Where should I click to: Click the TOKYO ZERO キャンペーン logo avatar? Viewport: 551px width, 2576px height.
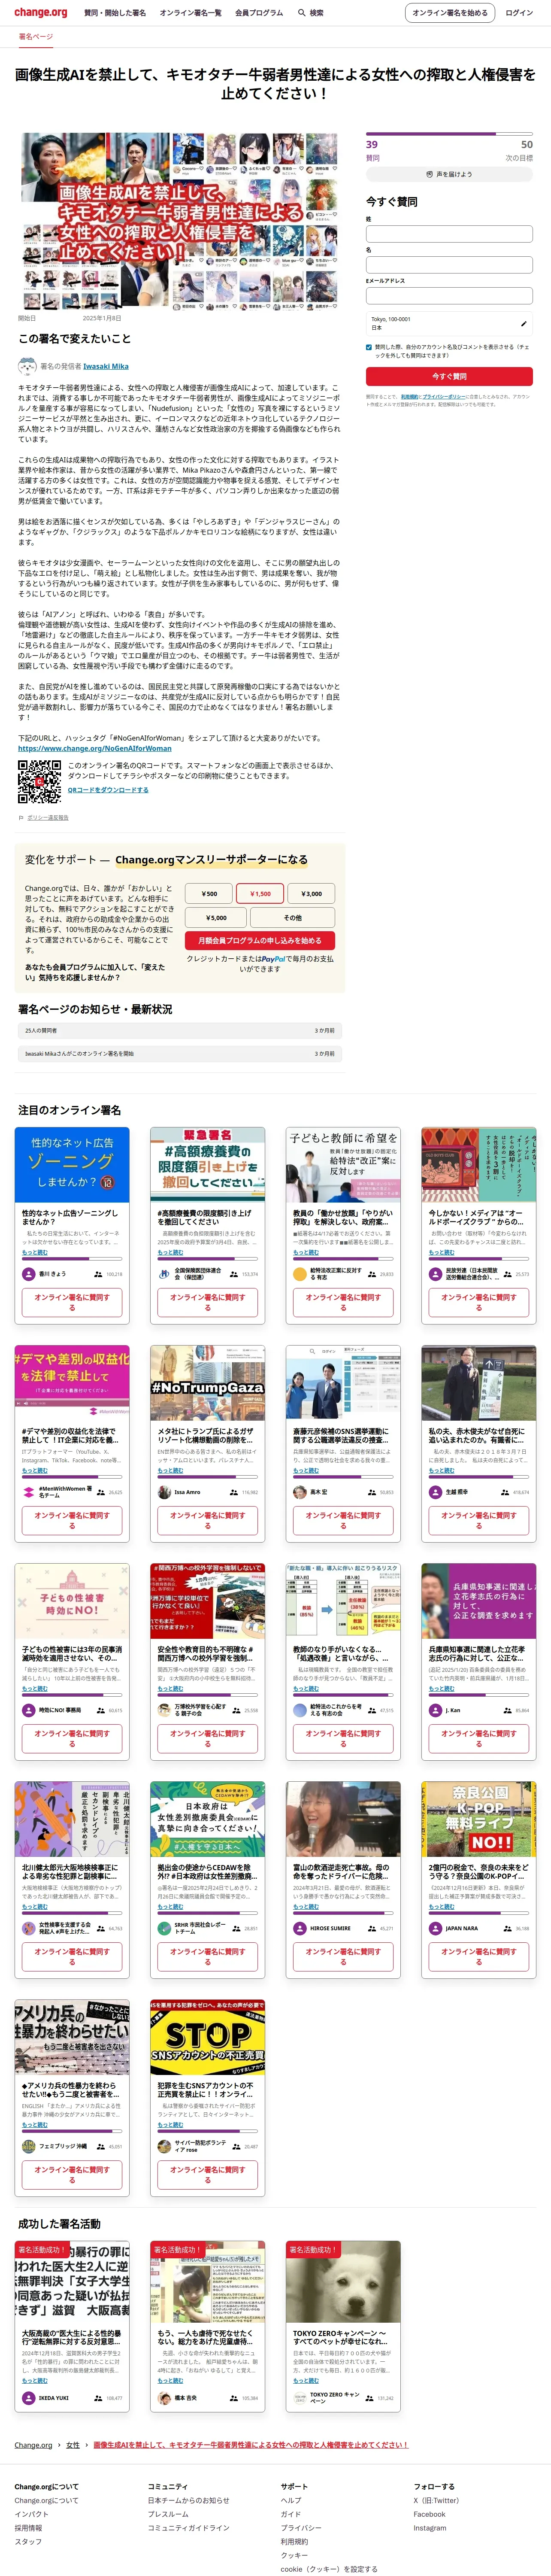click(300, 2398)
